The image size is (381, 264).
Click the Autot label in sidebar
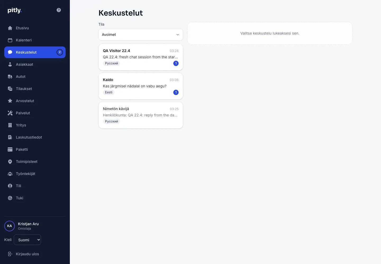tap(21, 77)
